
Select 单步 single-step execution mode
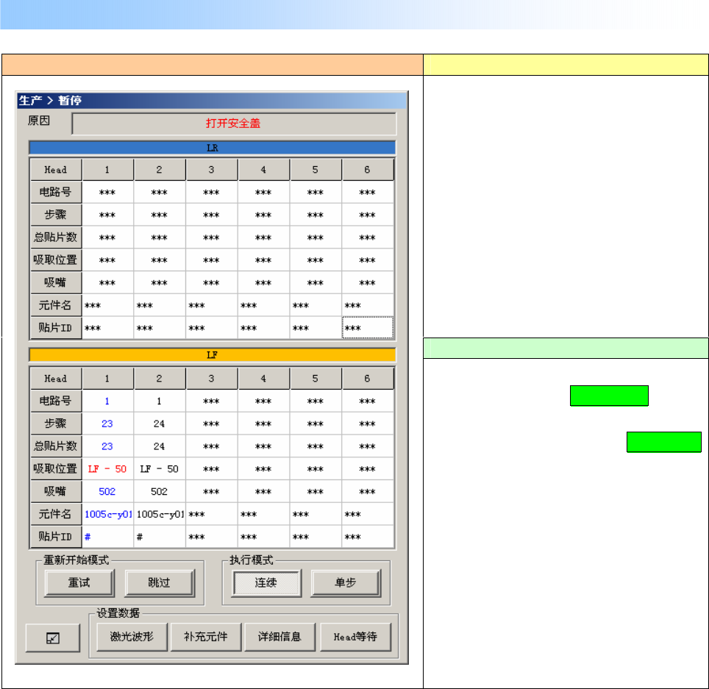click(x=346, y=583)
